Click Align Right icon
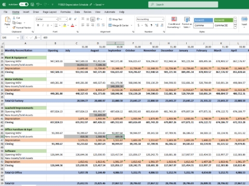The image size is (249, 186). point(93,25)
